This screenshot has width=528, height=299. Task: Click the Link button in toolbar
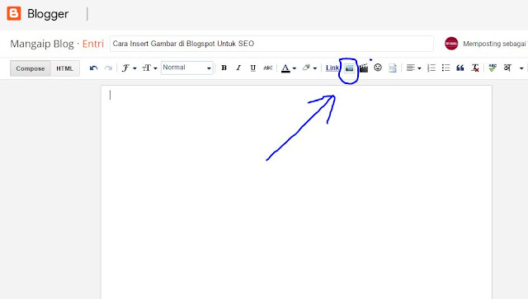coord(332,68)
